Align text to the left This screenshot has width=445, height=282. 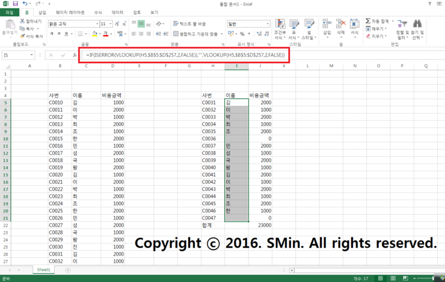134,34
